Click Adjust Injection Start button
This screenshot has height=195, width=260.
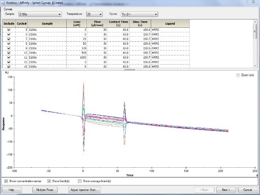(x=84, y=190)
